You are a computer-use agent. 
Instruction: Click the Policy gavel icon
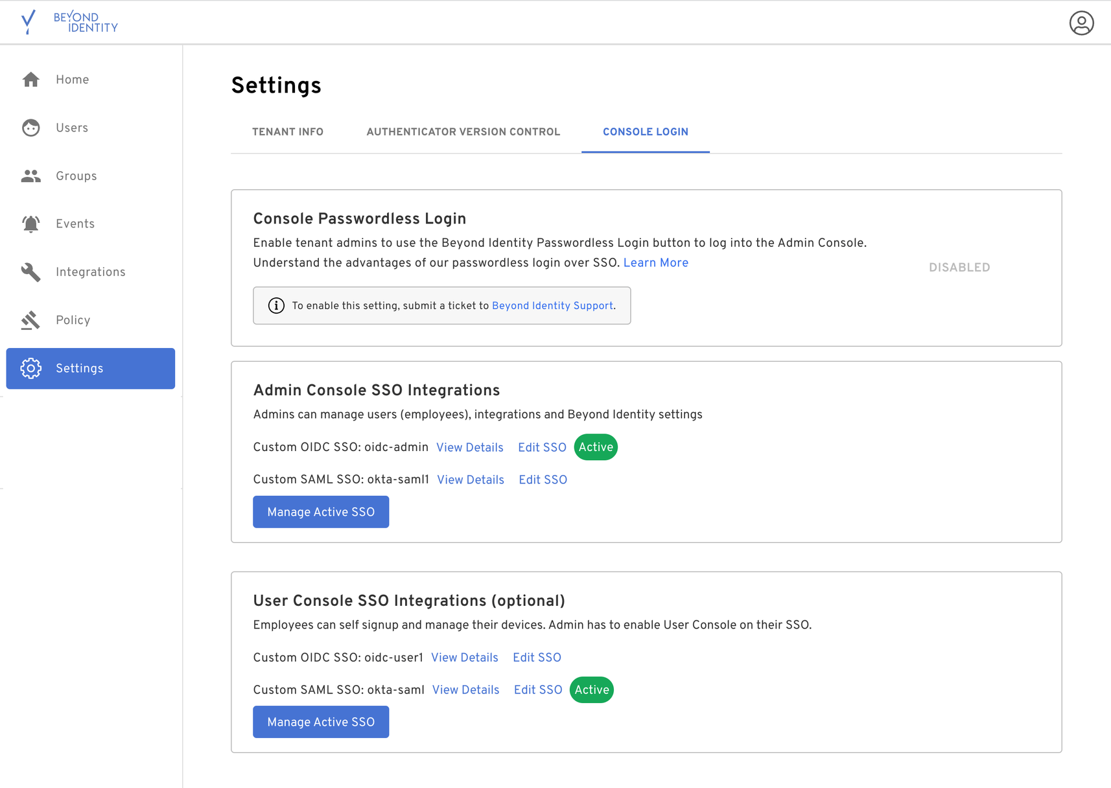click(x=30, y=320)
